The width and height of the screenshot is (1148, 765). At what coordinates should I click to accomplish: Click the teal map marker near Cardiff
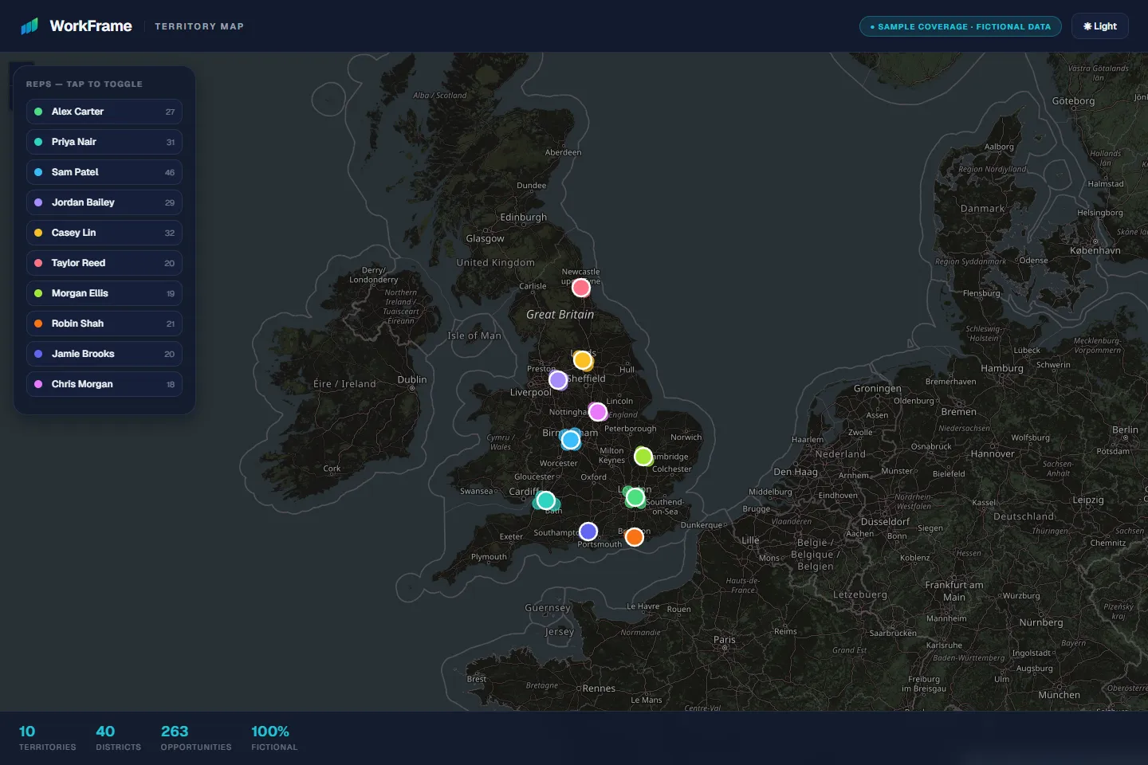545,500
